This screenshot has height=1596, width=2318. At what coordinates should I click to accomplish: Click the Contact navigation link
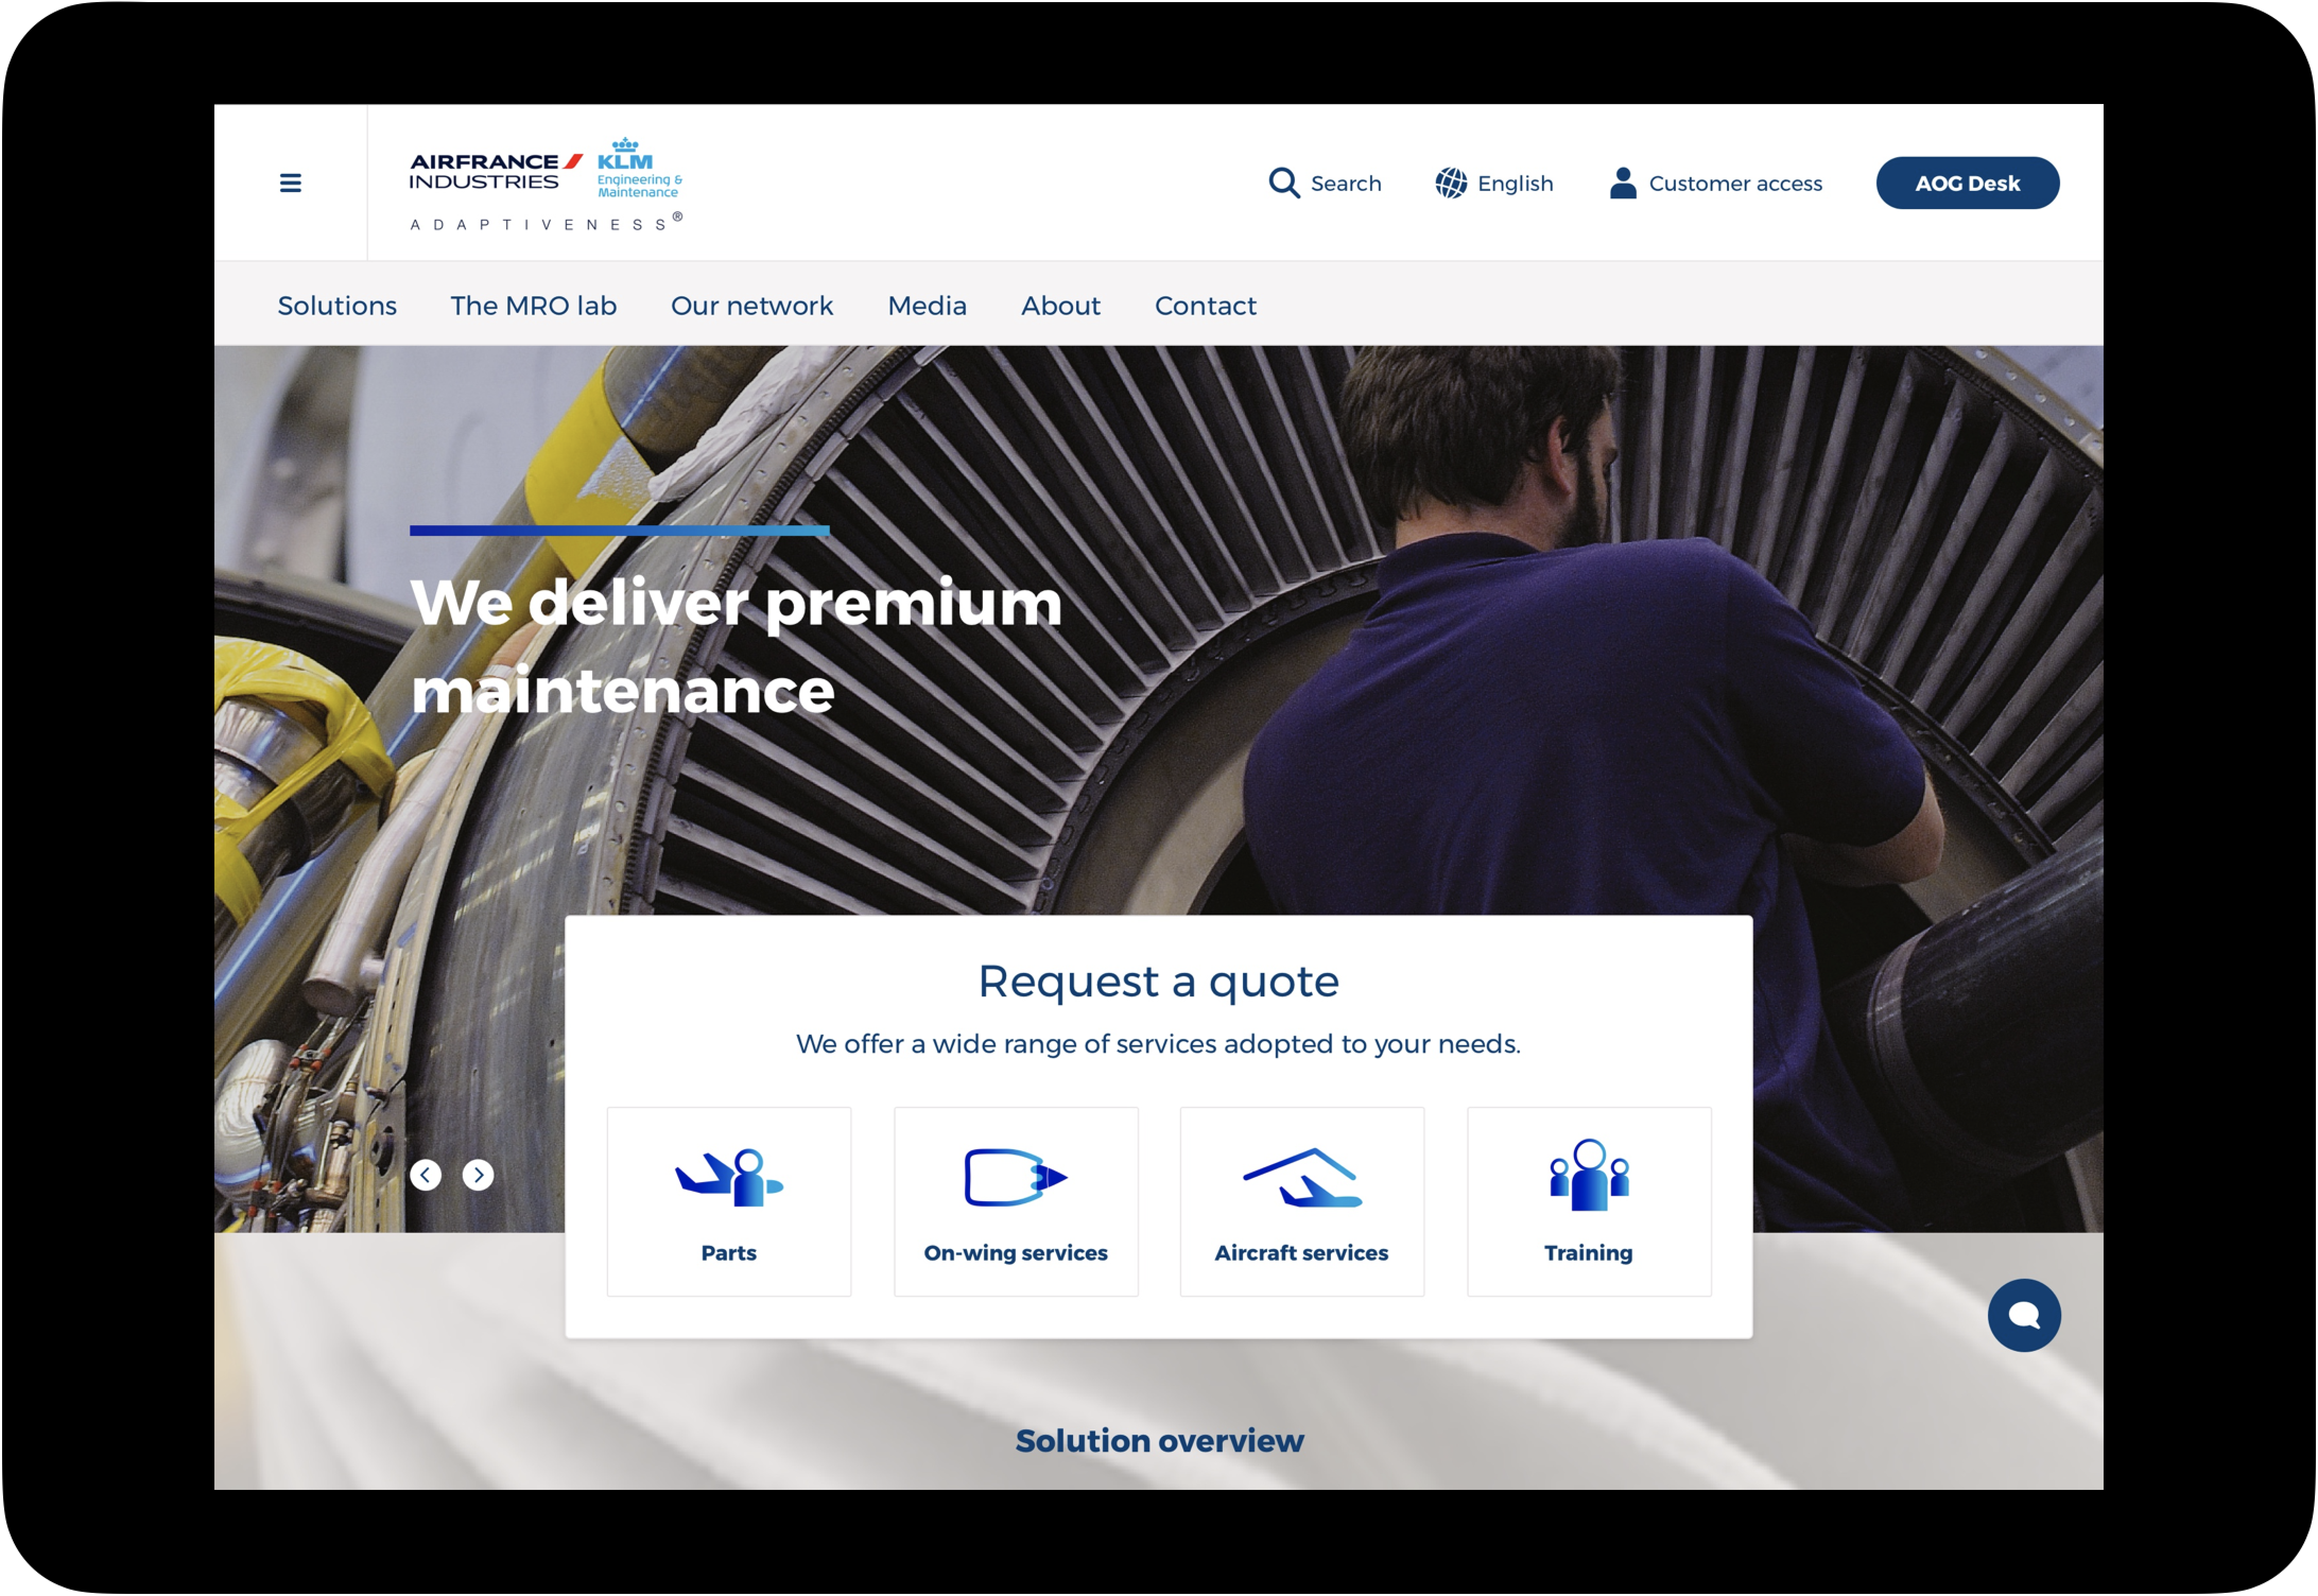[1205, 305]
